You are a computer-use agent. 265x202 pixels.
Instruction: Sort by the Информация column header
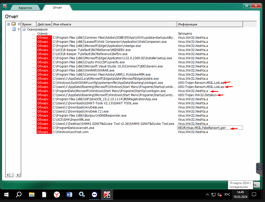click(x=209, y=24)
